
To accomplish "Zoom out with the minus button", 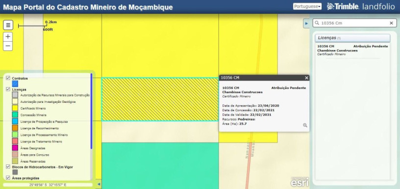I will pyautogui.click(x=8, y=46).
